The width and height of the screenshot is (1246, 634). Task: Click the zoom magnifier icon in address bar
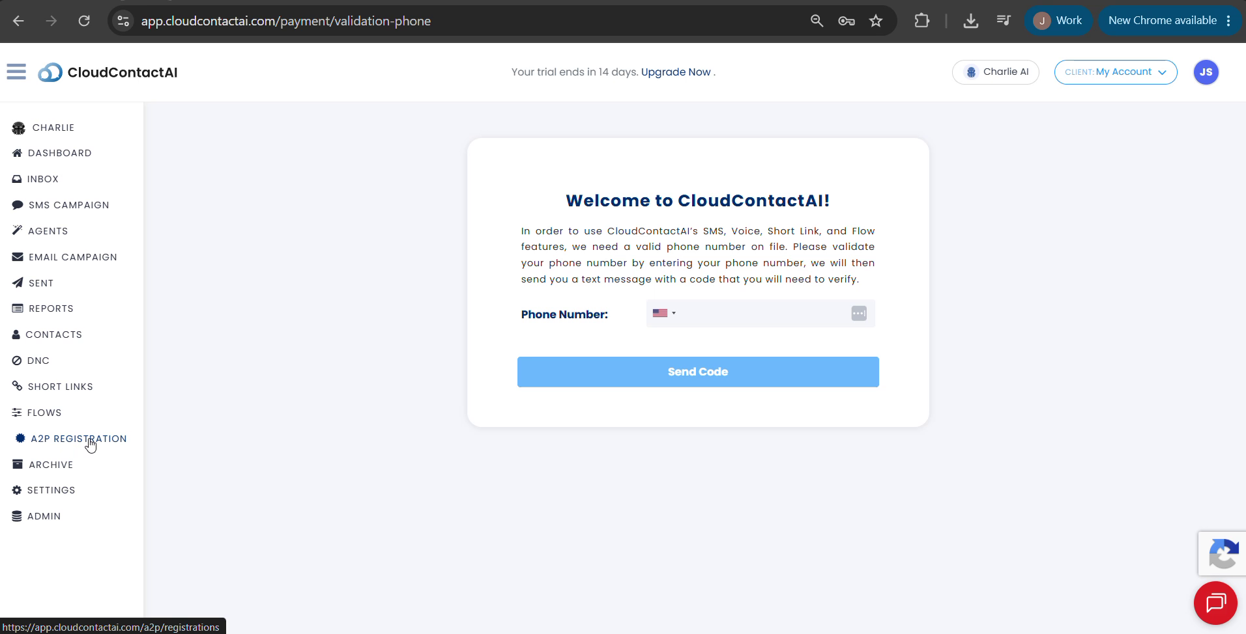pyautogui.click(x=817, y=21)
